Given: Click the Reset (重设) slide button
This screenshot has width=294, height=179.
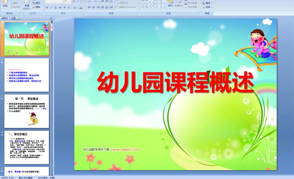Looking at the screenshot, I should (37, 3).
